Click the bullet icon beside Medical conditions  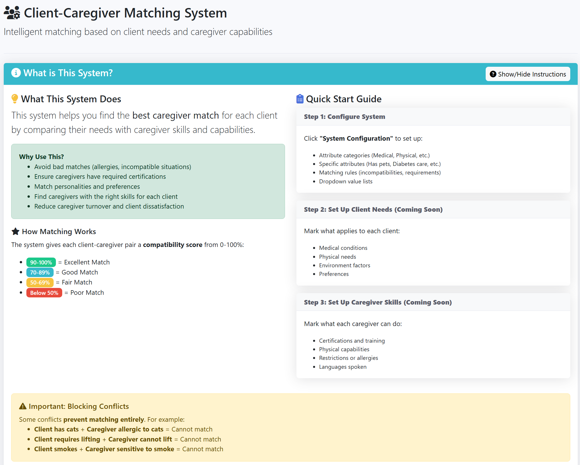(314, 248)
